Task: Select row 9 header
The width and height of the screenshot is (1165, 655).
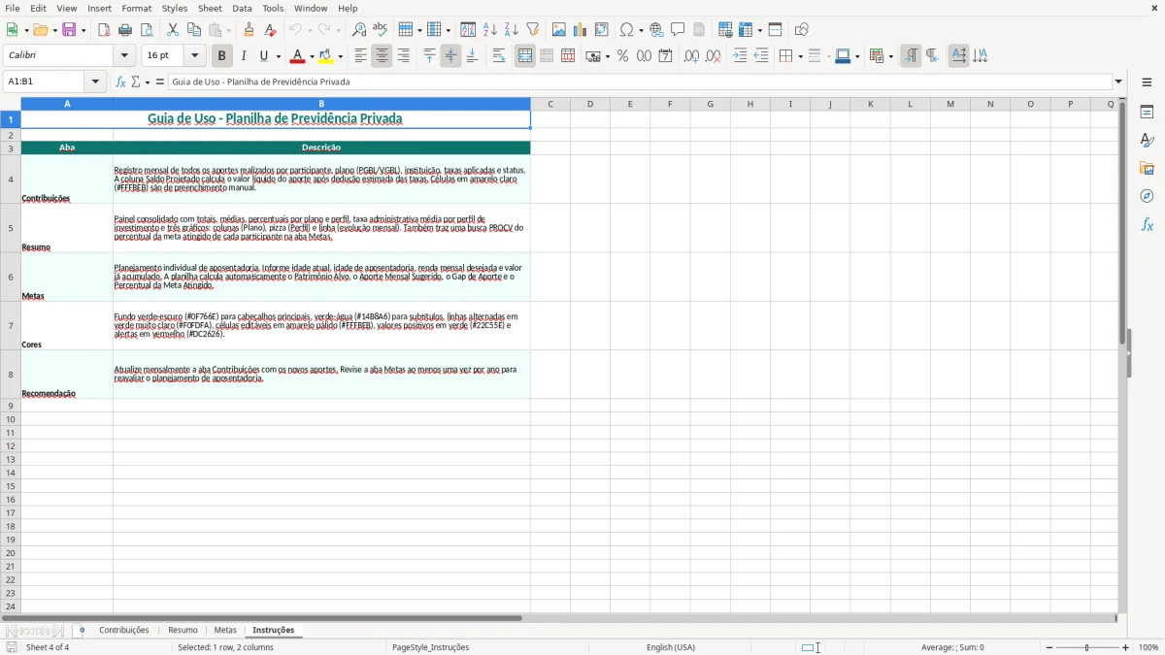Action: (11, 406)
